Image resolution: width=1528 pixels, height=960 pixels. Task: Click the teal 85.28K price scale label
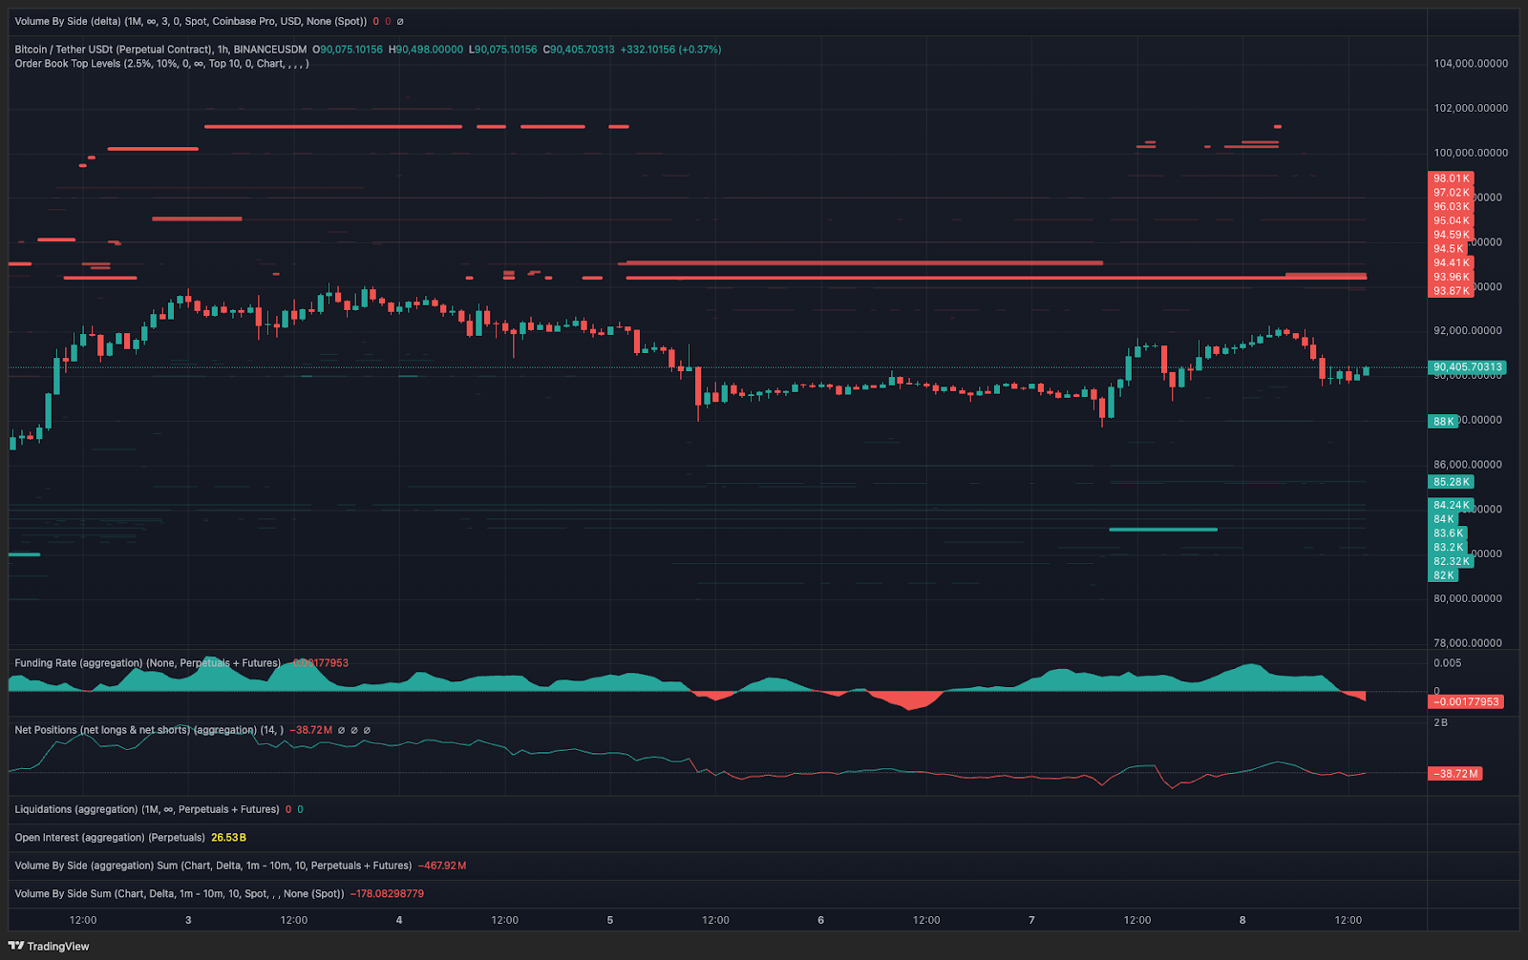point(1450,482)
